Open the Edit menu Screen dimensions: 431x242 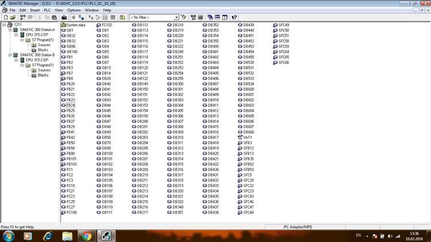(23, 10)
